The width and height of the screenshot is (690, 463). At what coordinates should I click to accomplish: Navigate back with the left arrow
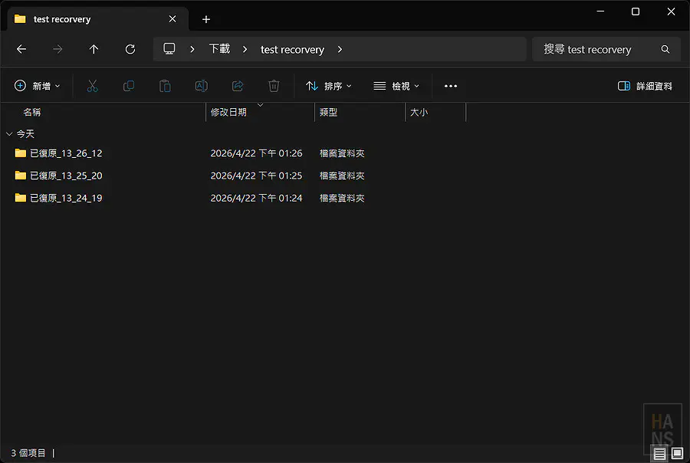[x=21, y=49]
